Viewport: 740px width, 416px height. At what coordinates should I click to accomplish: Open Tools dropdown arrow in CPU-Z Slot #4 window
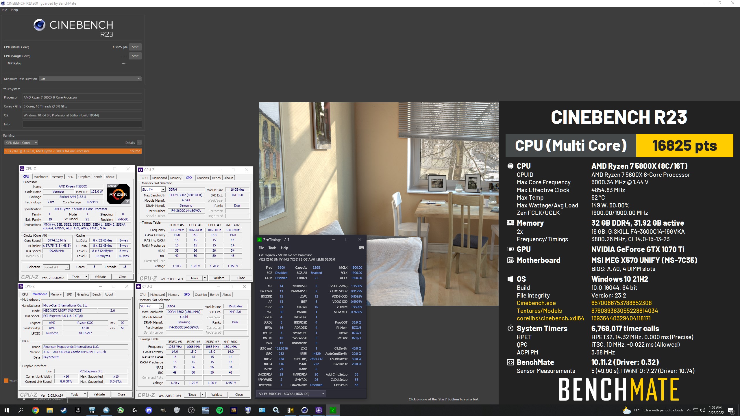click(x=205, y=278)
